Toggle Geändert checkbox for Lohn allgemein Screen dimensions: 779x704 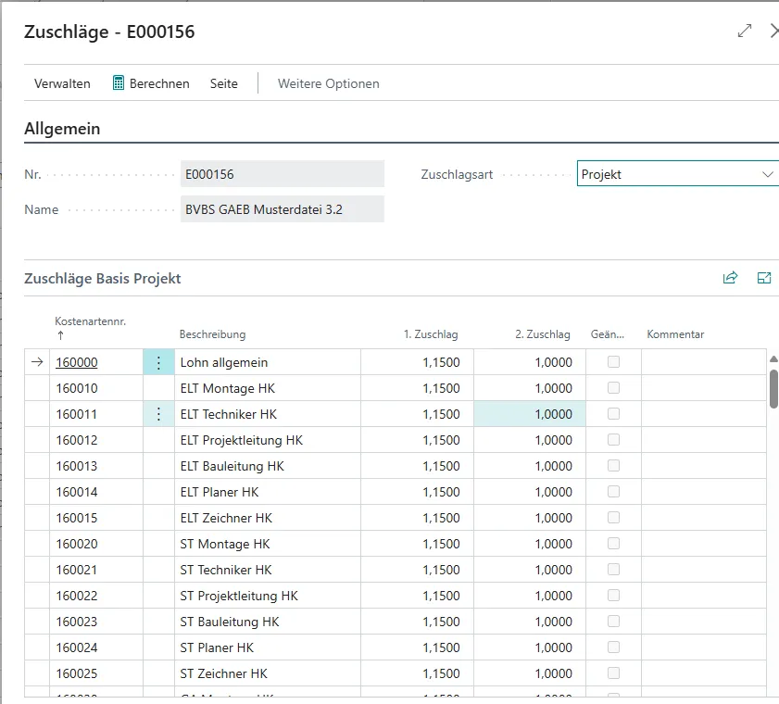613,362
